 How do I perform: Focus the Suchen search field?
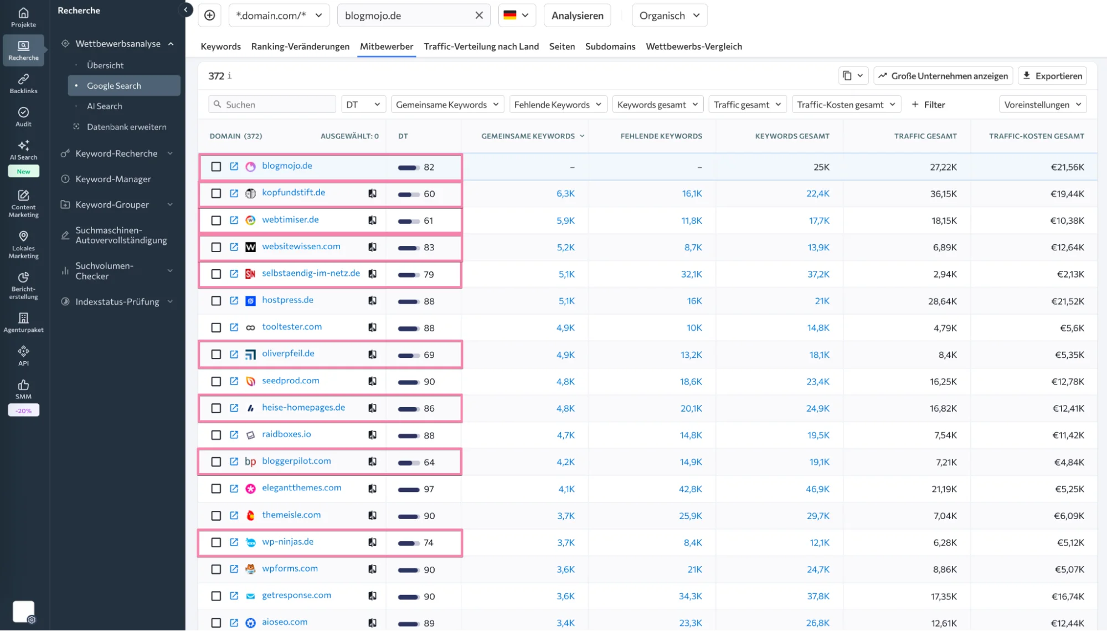pos(272,105)
